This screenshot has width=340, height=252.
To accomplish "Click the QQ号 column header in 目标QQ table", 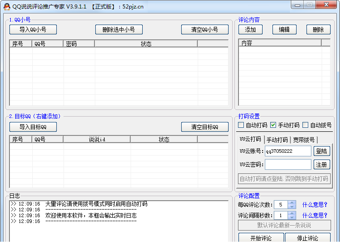I will [47, 139].
